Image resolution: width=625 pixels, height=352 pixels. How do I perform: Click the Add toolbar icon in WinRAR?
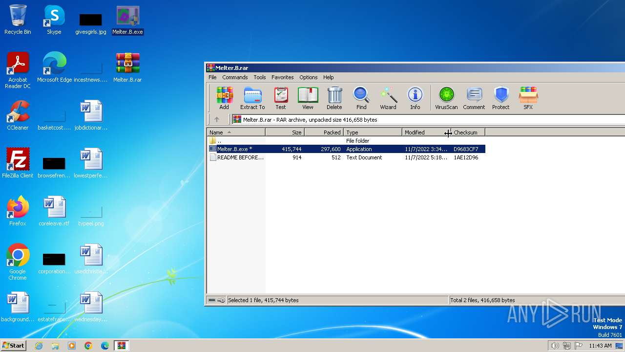pyautogui.click(x=224, y=98)
